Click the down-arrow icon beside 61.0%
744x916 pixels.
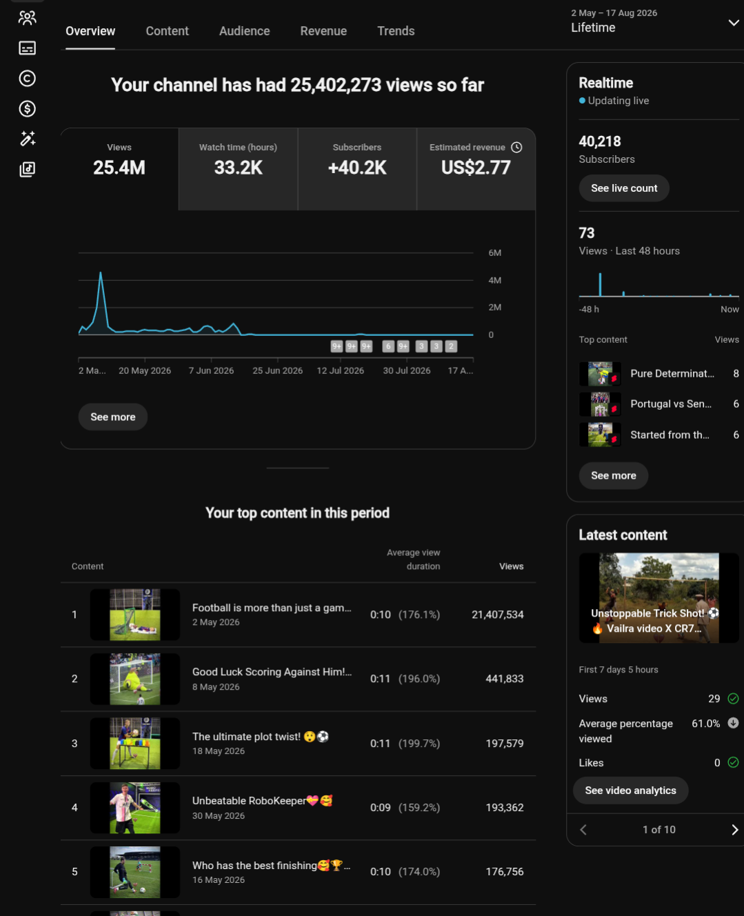(x=733, y=723)
